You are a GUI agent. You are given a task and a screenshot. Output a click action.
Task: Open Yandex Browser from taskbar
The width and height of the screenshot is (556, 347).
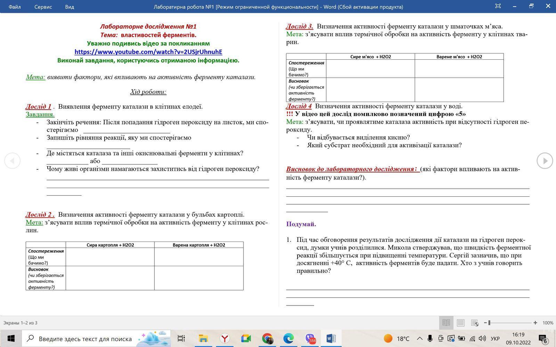point(224,338)
